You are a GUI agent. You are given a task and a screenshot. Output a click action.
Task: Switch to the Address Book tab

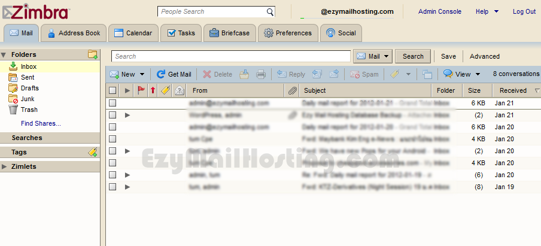click(74, 33)
